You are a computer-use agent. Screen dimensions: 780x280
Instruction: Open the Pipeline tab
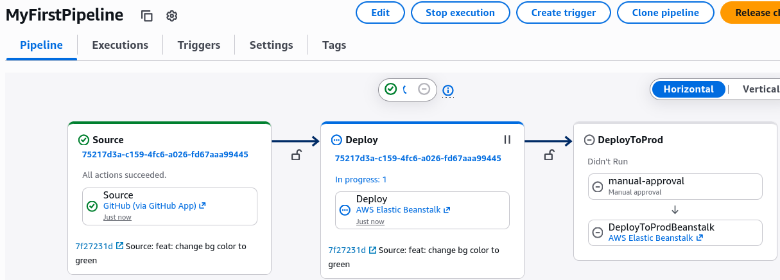tap(42, 45)
